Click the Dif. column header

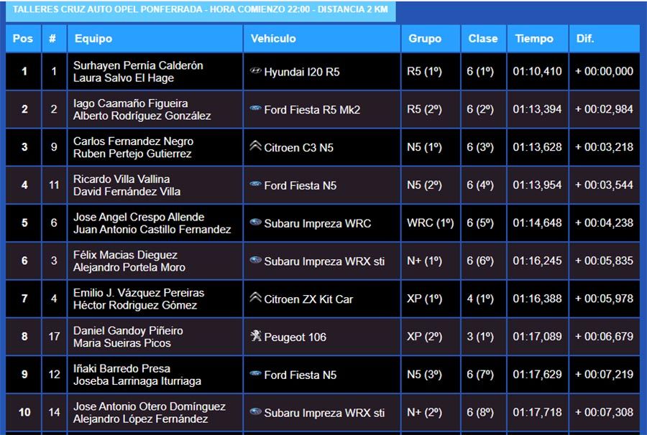click(x=585, y=39)
